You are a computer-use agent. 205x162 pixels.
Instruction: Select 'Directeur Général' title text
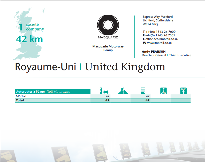(154, 55)
